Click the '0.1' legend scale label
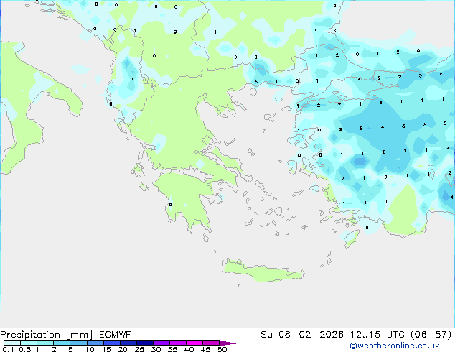This screenshot has width=455, height=352. pos(8,349)
